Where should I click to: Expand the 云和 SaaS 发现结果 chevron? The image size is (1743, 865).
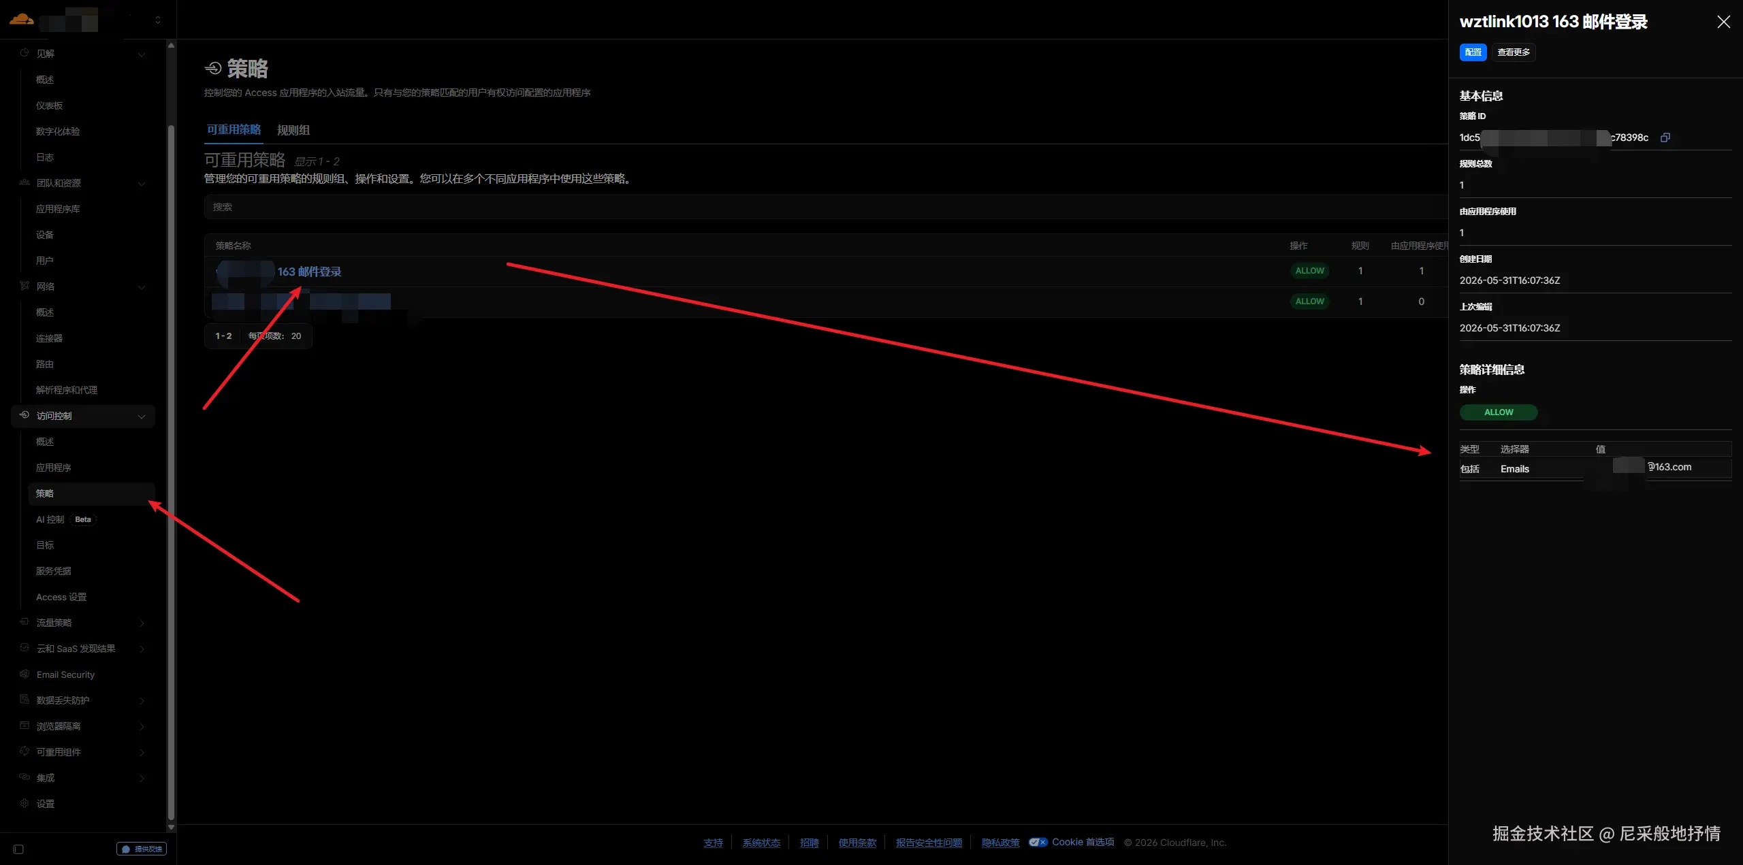pyautogui.click(x=142, y=649)
